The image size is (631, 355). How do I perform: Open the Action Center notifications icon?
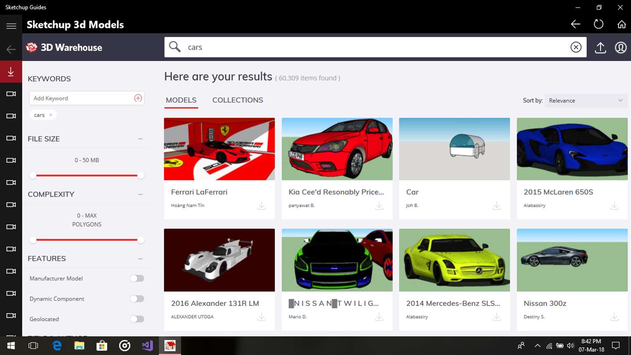(616, 345)
